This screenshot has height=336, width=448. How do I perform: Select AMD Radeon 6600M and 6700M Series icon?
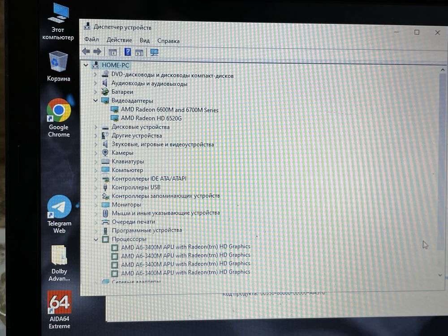pyautogui.click(x=115, y=109)
